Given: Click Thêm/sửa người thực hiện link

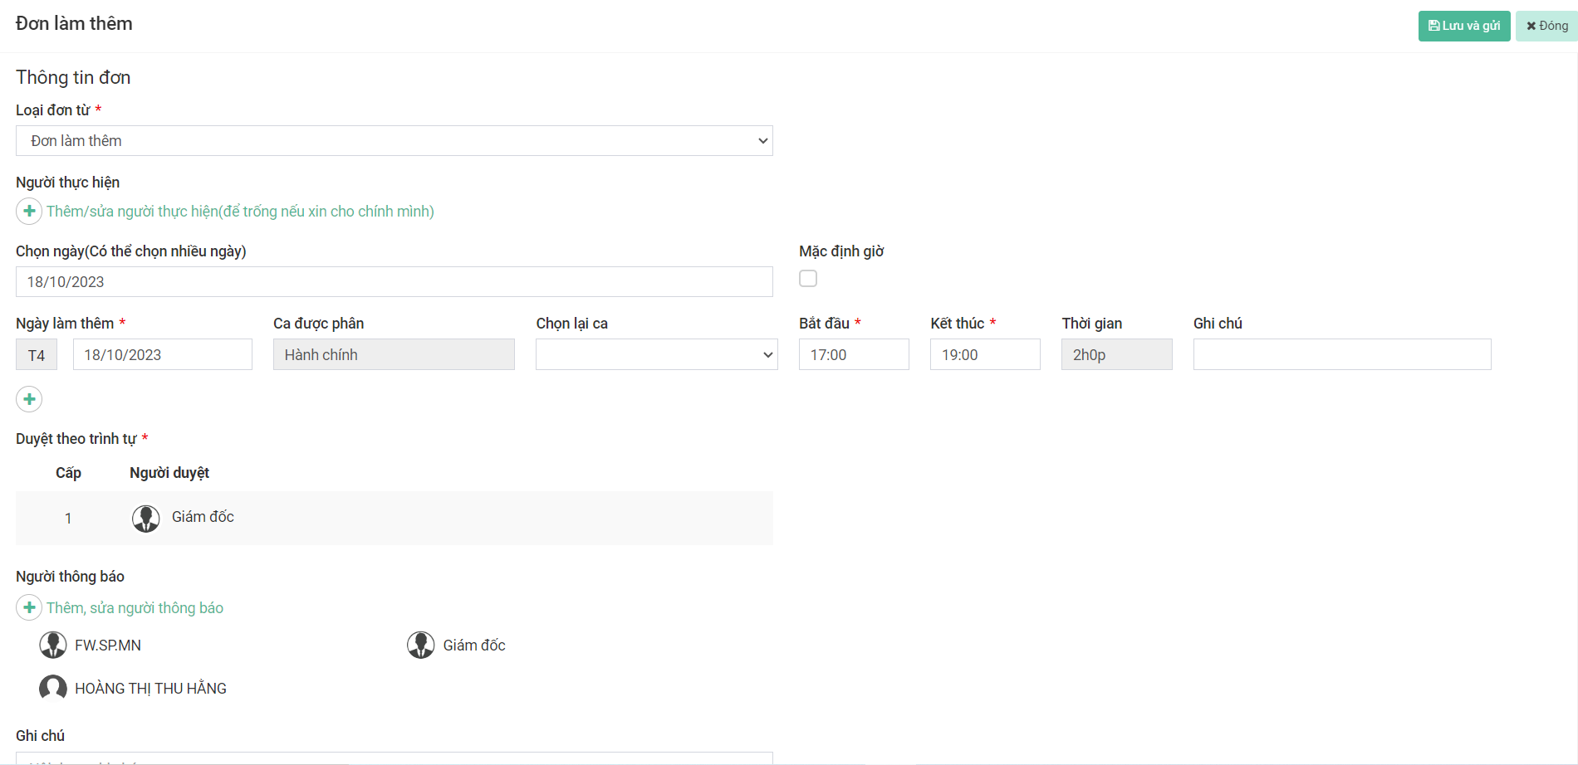Looking at the screenshot, I should pos(240,212).
